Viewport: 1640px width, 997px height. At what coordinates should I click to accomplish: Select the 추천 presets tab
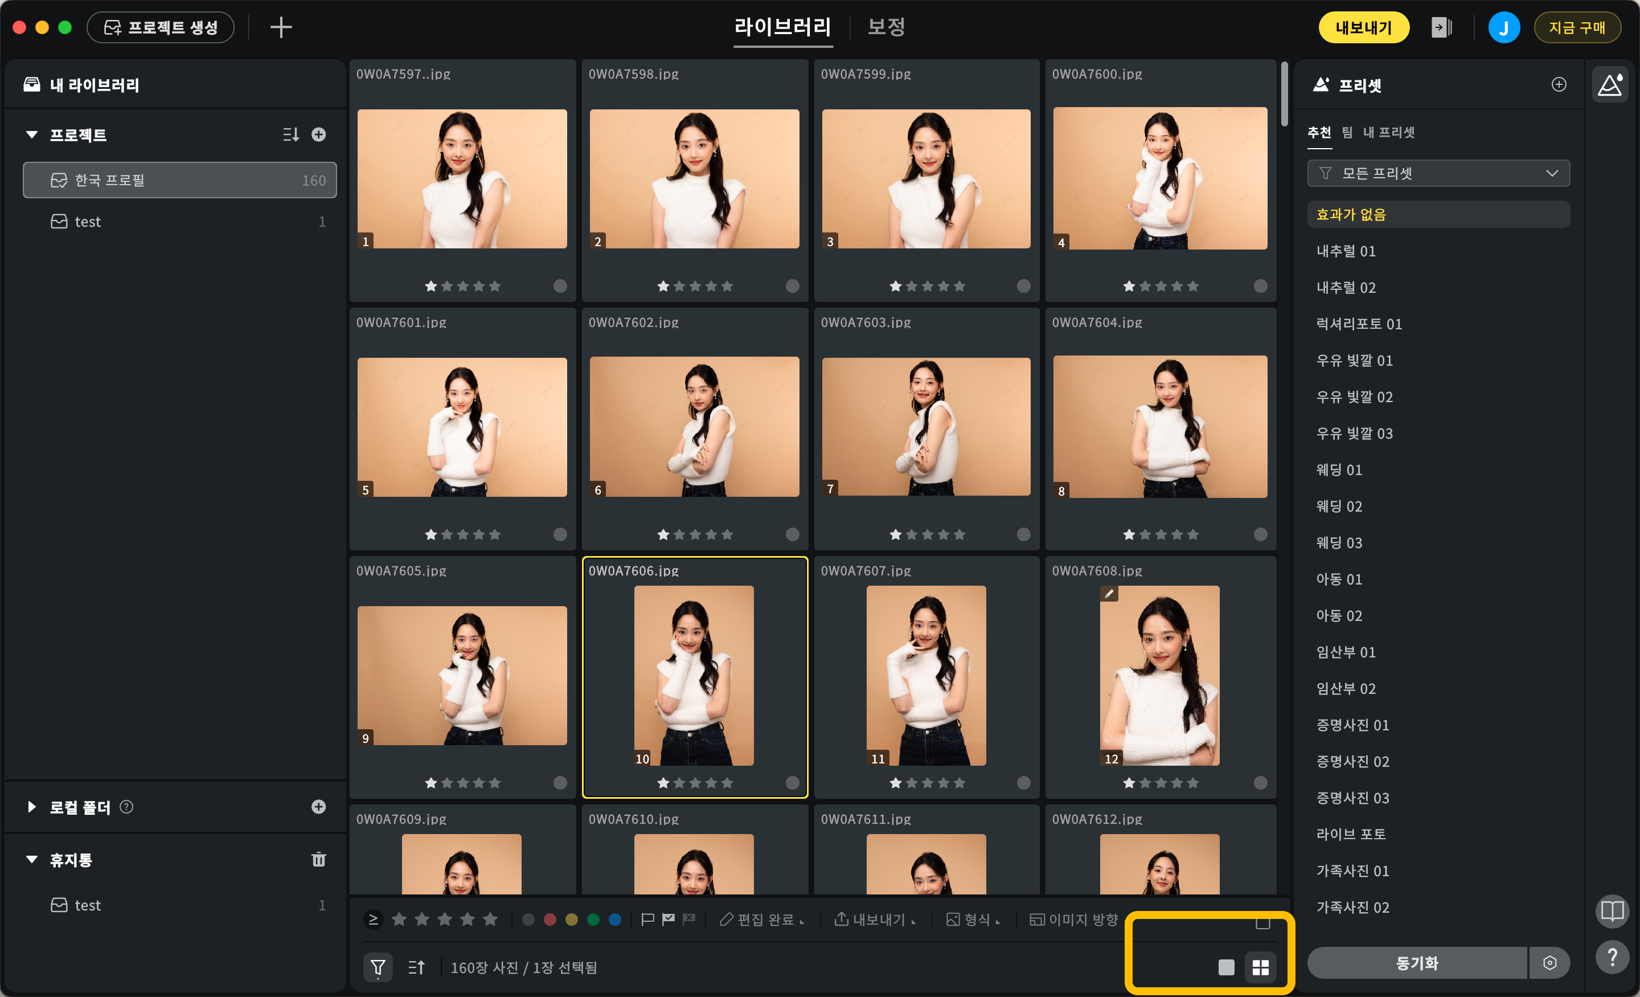tap(1319, 132)
